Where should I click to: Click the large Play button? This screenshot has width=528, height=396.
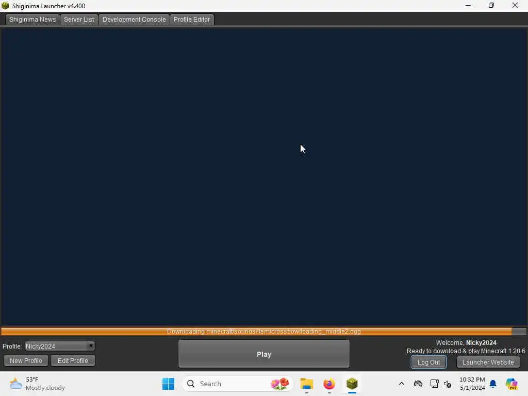pyautogui.click(x=263, y=354)
